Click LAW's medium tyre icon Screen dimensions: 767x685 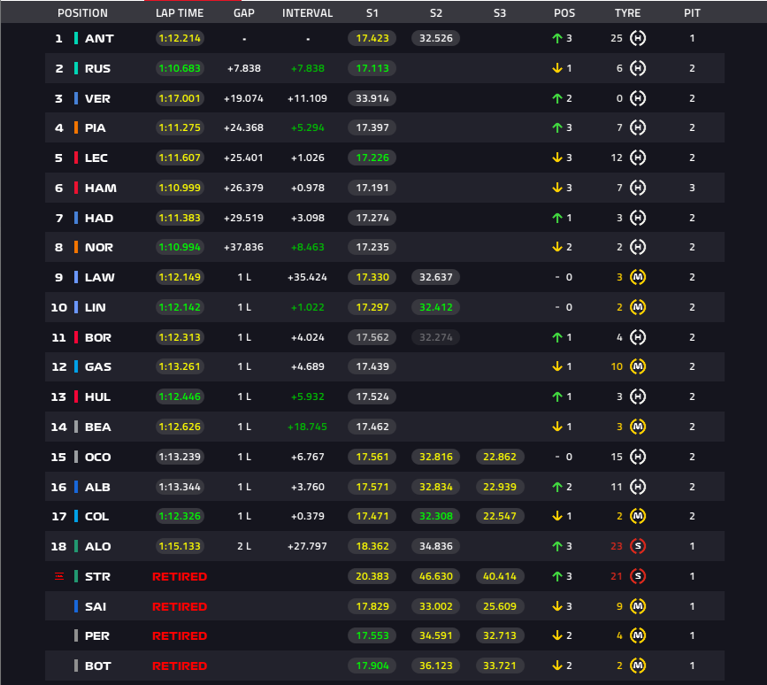tap(637, 277)
